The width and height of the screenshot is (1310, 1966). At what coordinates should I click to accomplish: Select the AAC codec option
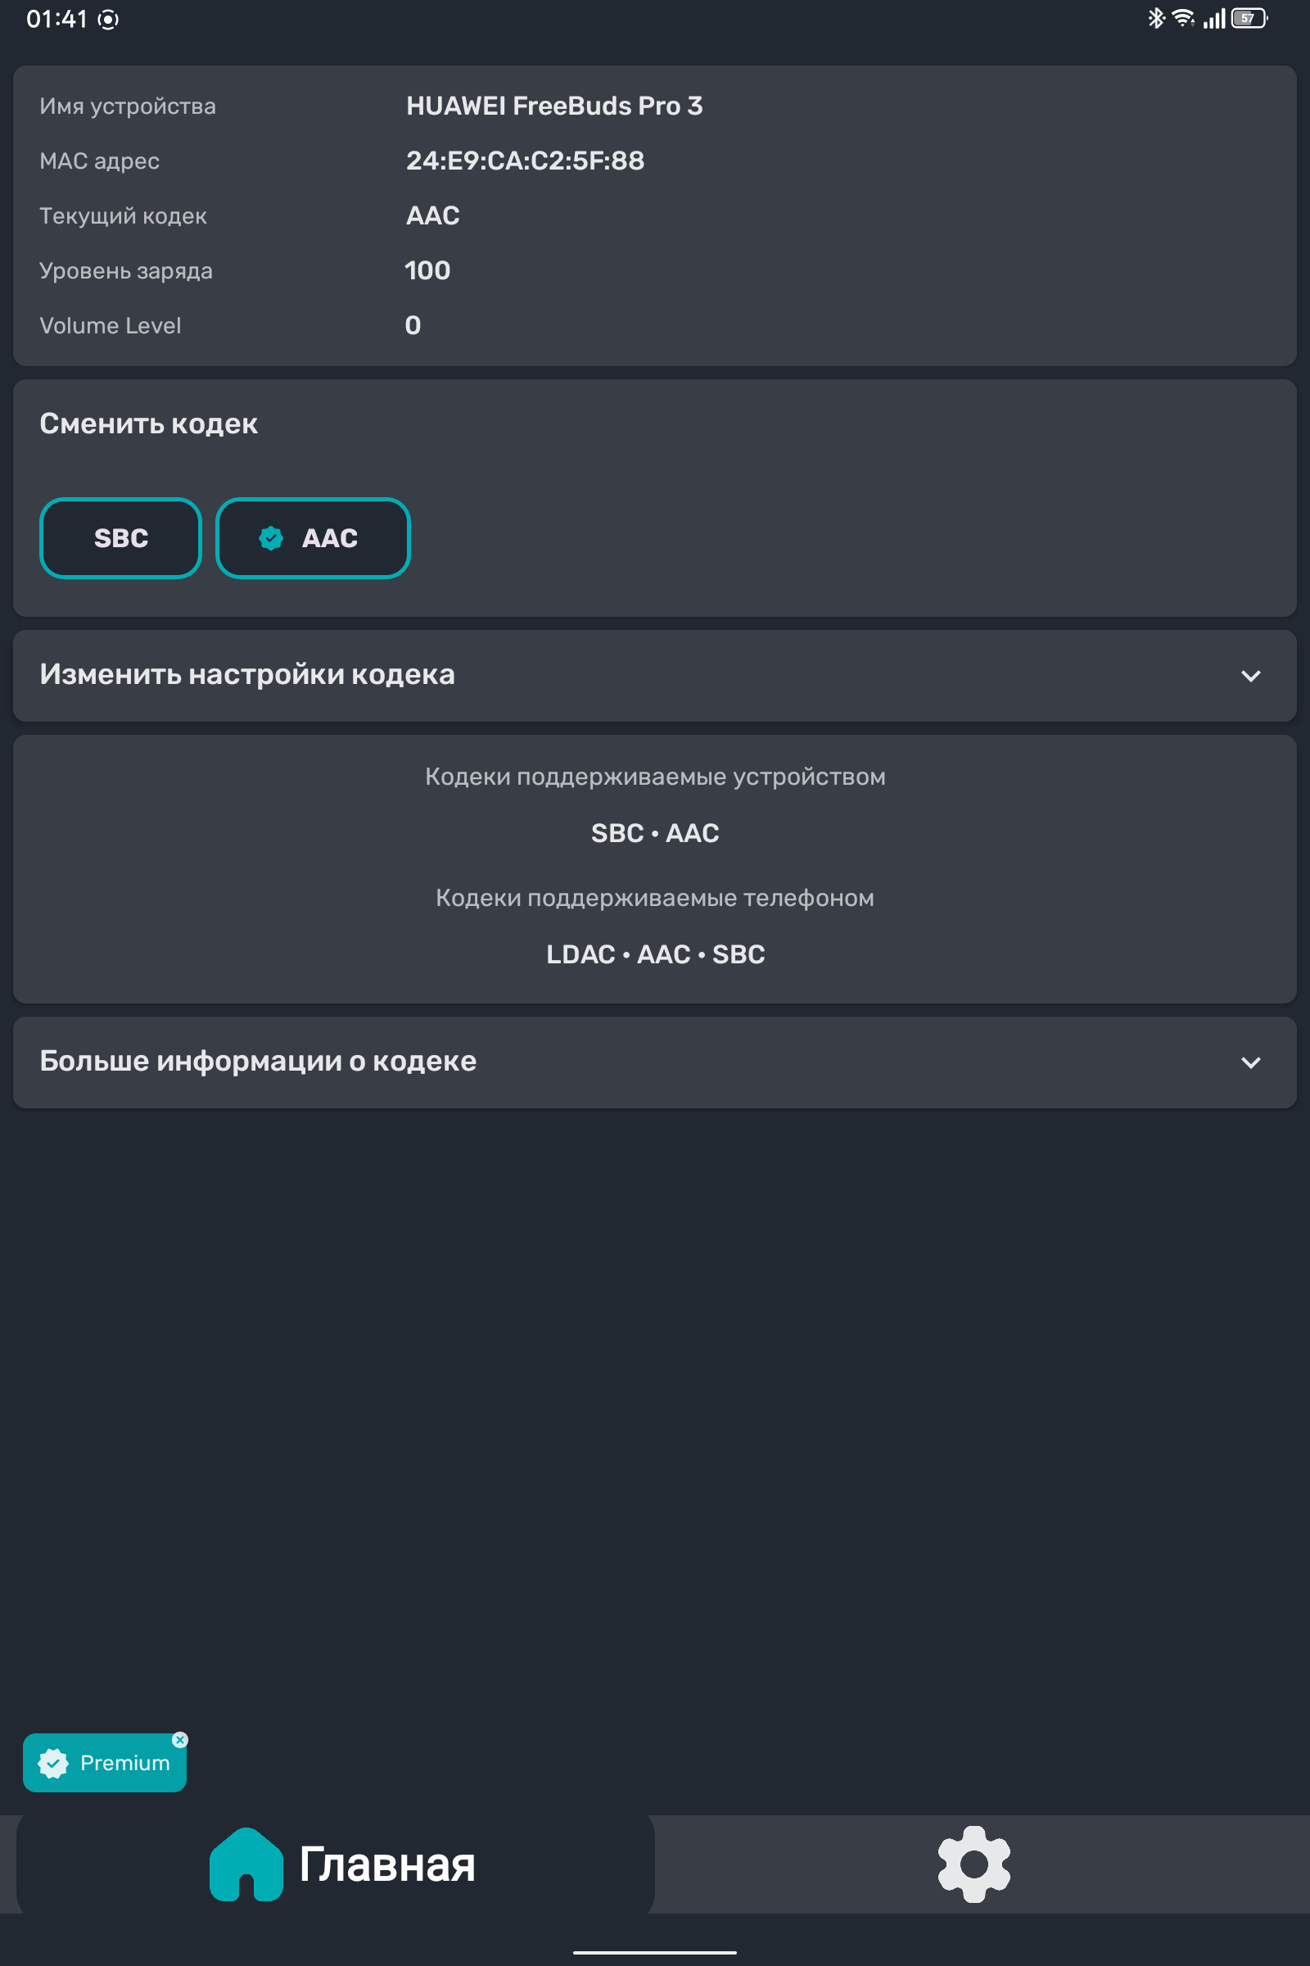pyautogui.click(x=313, y=538)
